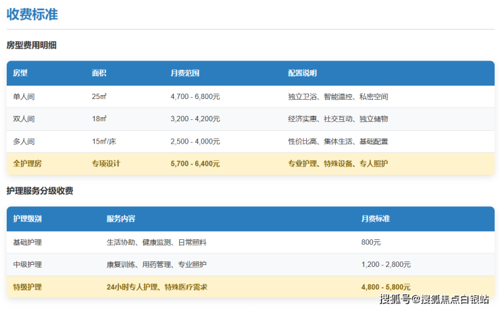The width and height of the screenshot is (500, 310).
Task: Select the 中级护理 row label
Action: (x=27, y=264)
